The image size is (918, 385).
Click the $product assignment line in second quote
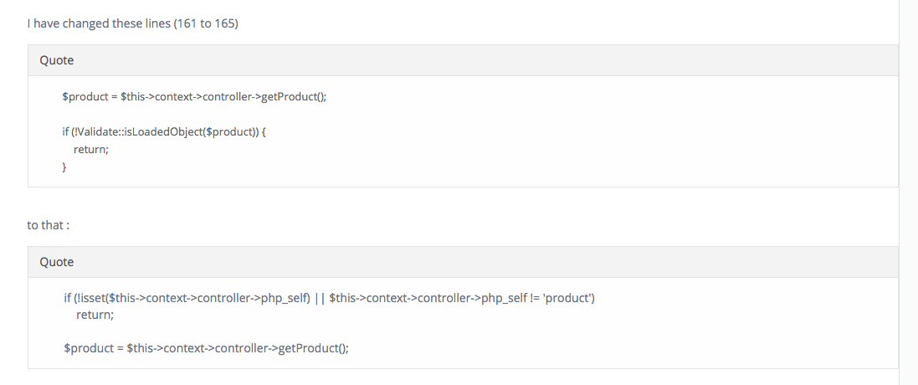pos(206,348)
